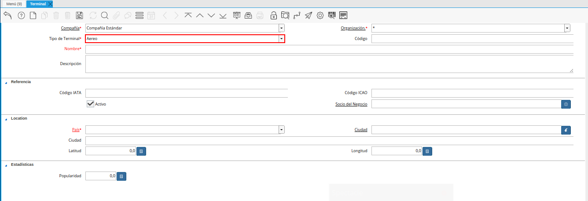Screen dimensions: 588x201
Task: Click the copy record icon
Action: coord(44,15)
